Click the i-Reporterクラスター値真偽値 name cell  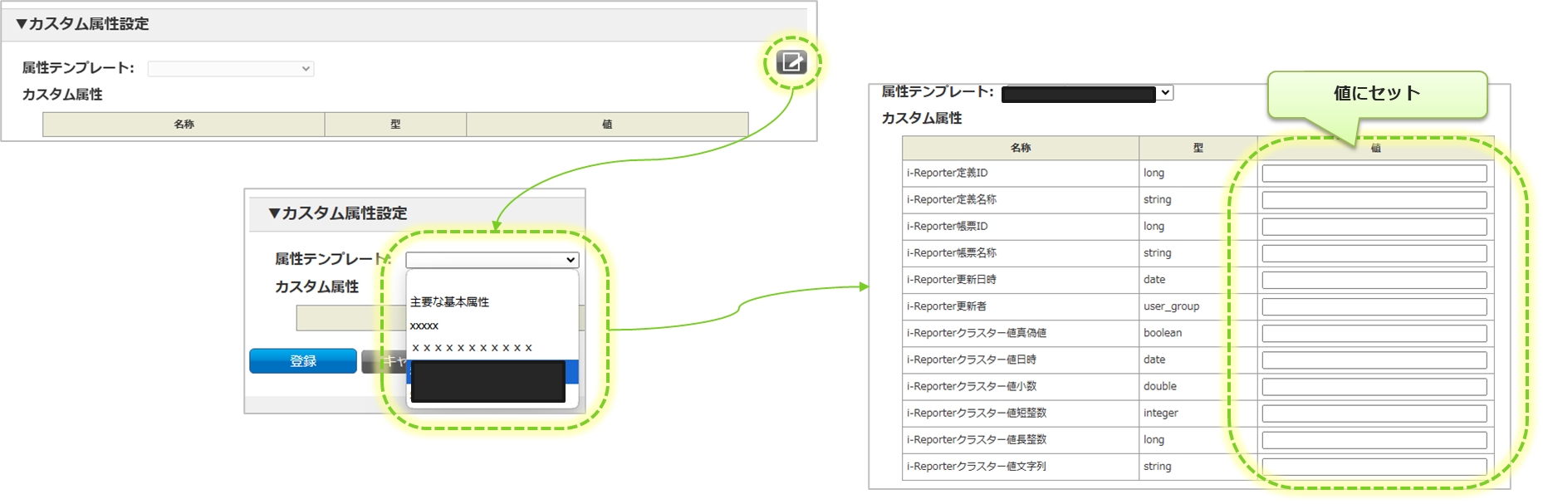[1021, 333]
